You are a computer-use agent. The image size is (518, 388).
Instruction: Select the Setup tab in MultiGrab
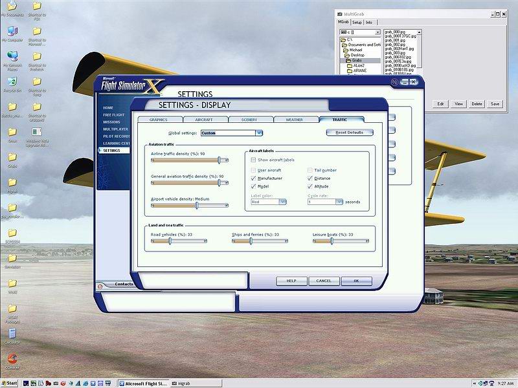coord(357,22)
